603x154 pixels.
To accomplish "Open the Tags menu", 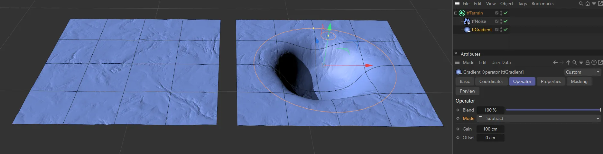I will coord(522,4).
